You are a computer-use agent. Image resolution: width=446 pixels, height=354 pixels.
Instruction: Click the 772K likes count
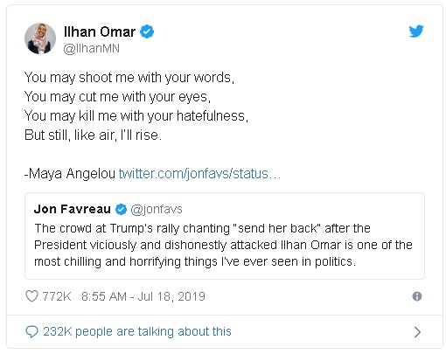pyautogui.click(x=57, y=296)
